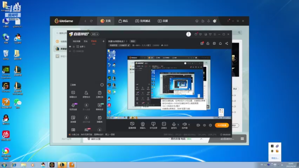Click WeGame search input on left
The image size is (299, 168).
[61, 33]
